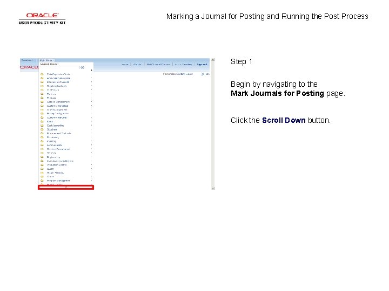Expand arrow on Quality row
This screenshot has height=291, width=389.
[x=91, y=169]
